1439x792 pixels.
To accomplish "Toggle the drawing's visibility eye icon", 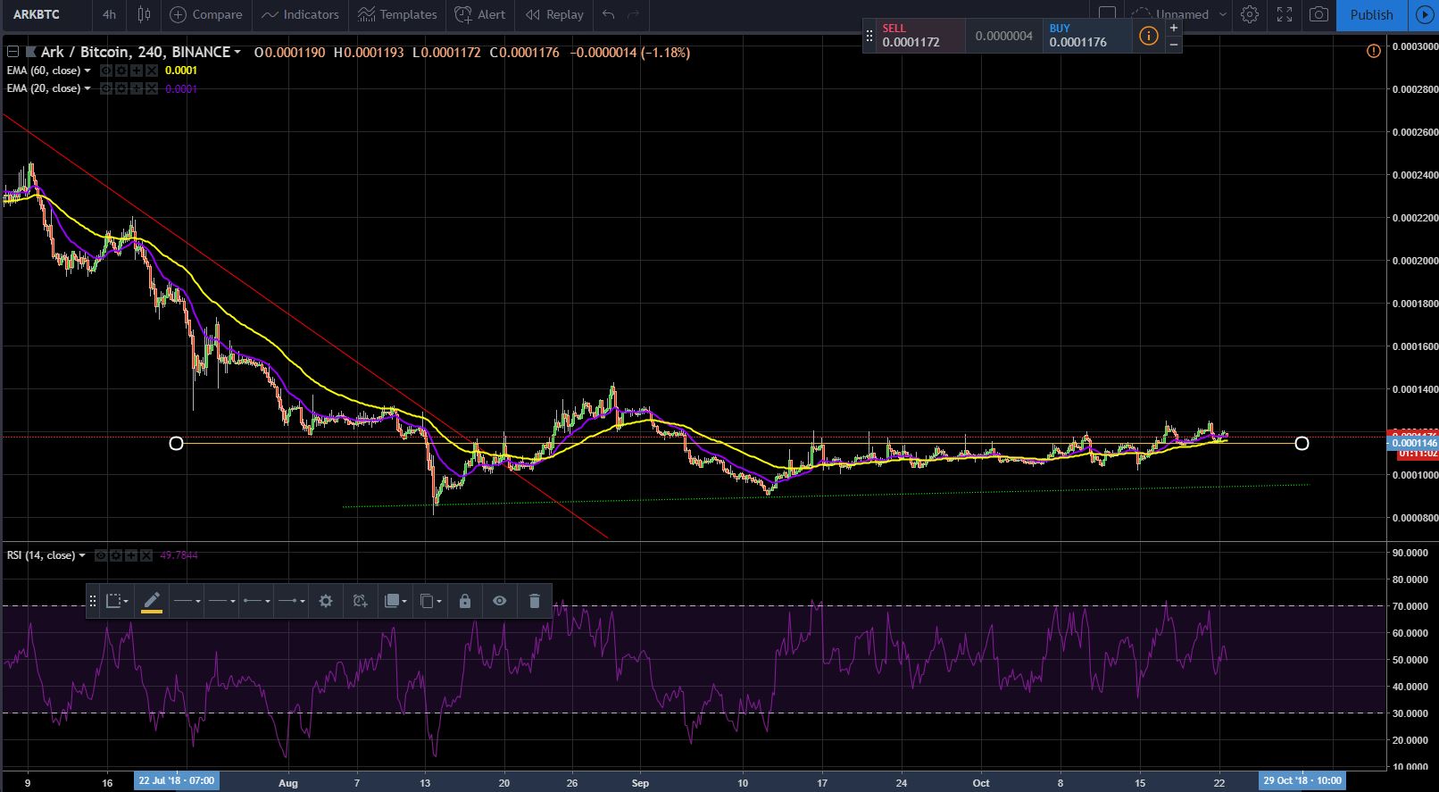I will pyautogui.click(x=499, y=601).
